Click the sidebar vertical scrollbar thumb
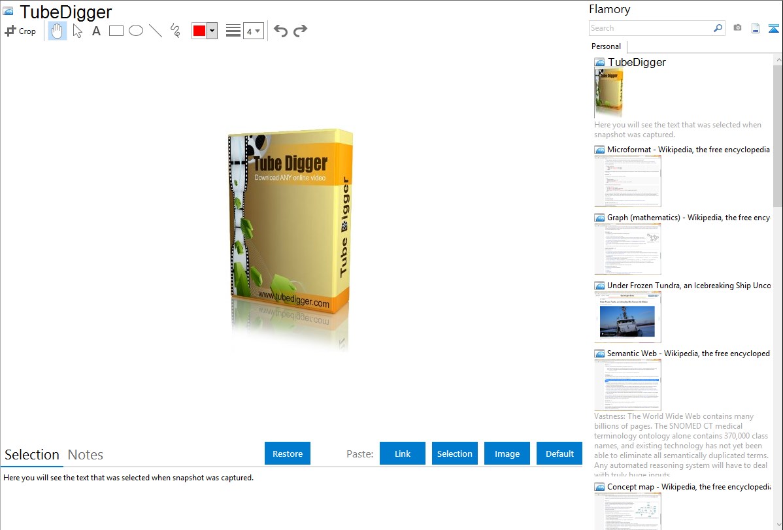This screenshot has height=530, width=783. coord(778,135)
